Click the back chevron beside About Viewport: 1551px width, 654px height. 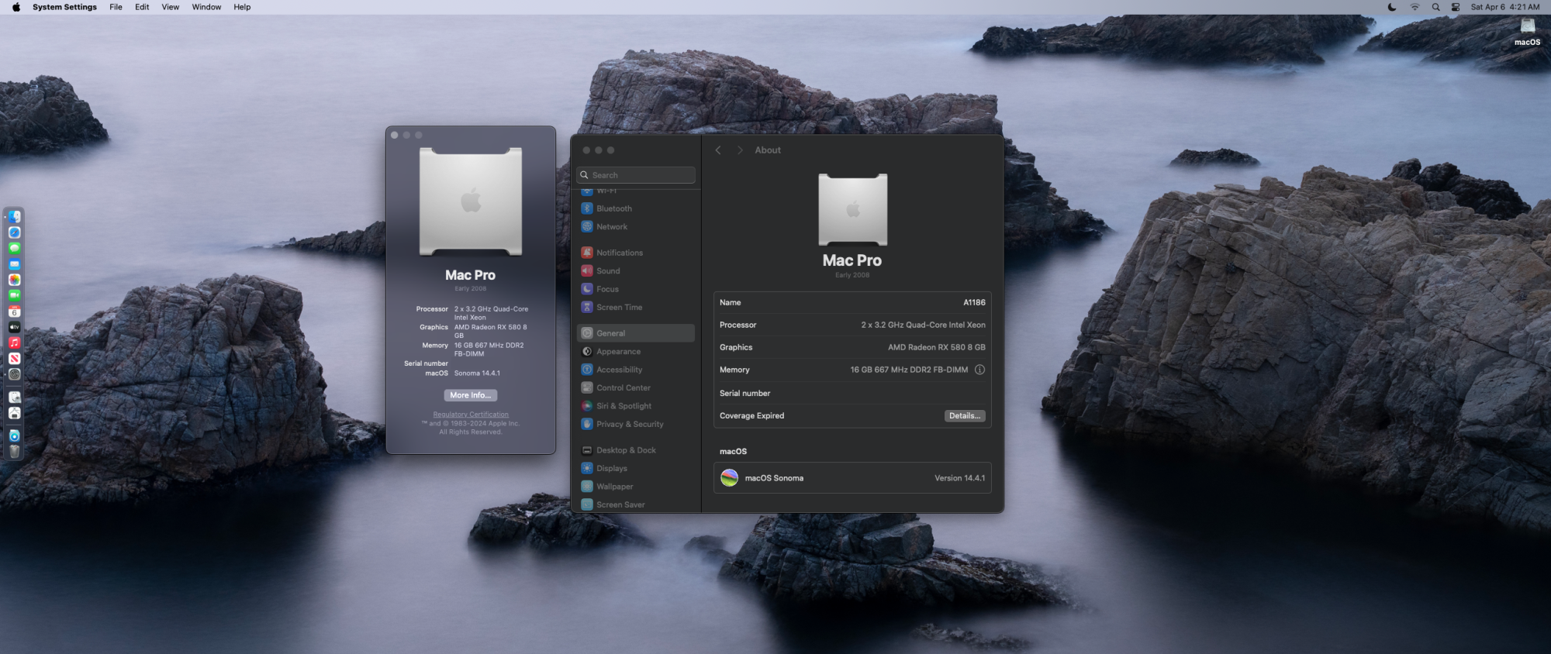click(718, 150)
